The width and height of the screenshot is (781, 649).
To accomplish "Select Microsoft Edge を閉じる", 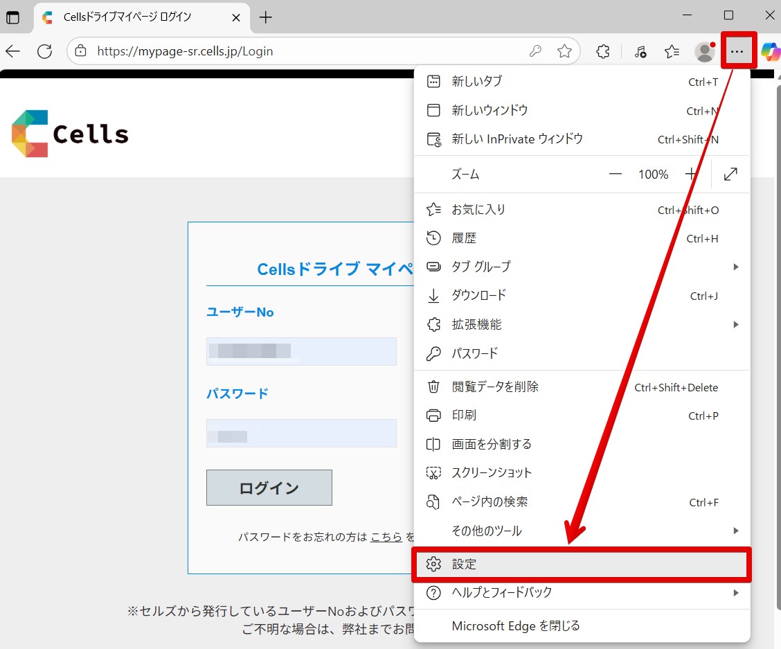I will [582, 626].
